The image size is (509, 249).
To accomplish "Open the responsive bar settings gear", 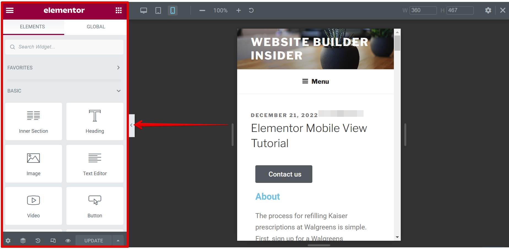I will [x=488, y=10].
